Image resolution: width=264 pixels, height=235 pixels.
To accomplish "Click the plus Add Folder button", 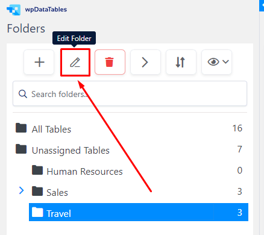I will (39, 62).
